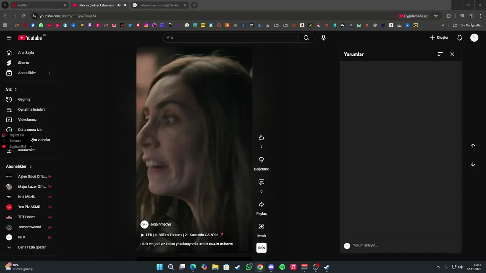Click the live indicator next to TRT Haber

pos(49,217)
